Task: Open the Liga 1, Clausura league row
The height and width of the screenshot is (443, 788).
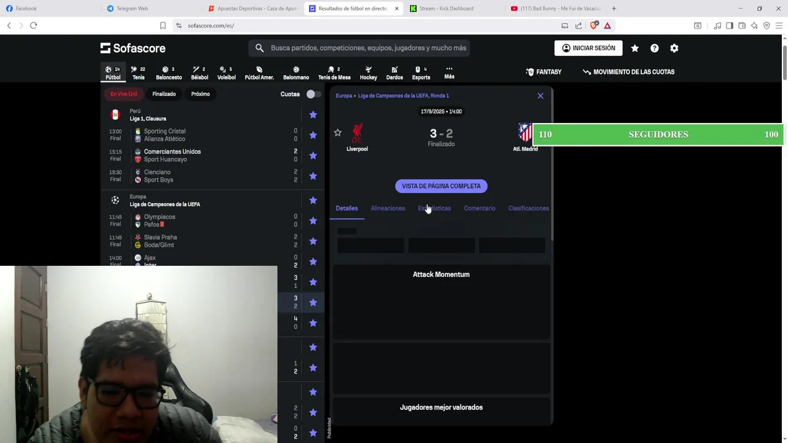Action: point(212,114)
